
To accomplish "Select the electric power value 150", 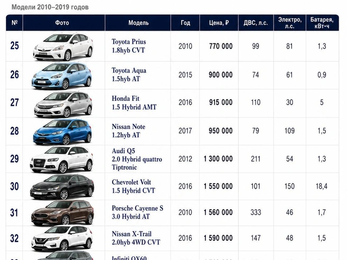I will tap(289, 186).
